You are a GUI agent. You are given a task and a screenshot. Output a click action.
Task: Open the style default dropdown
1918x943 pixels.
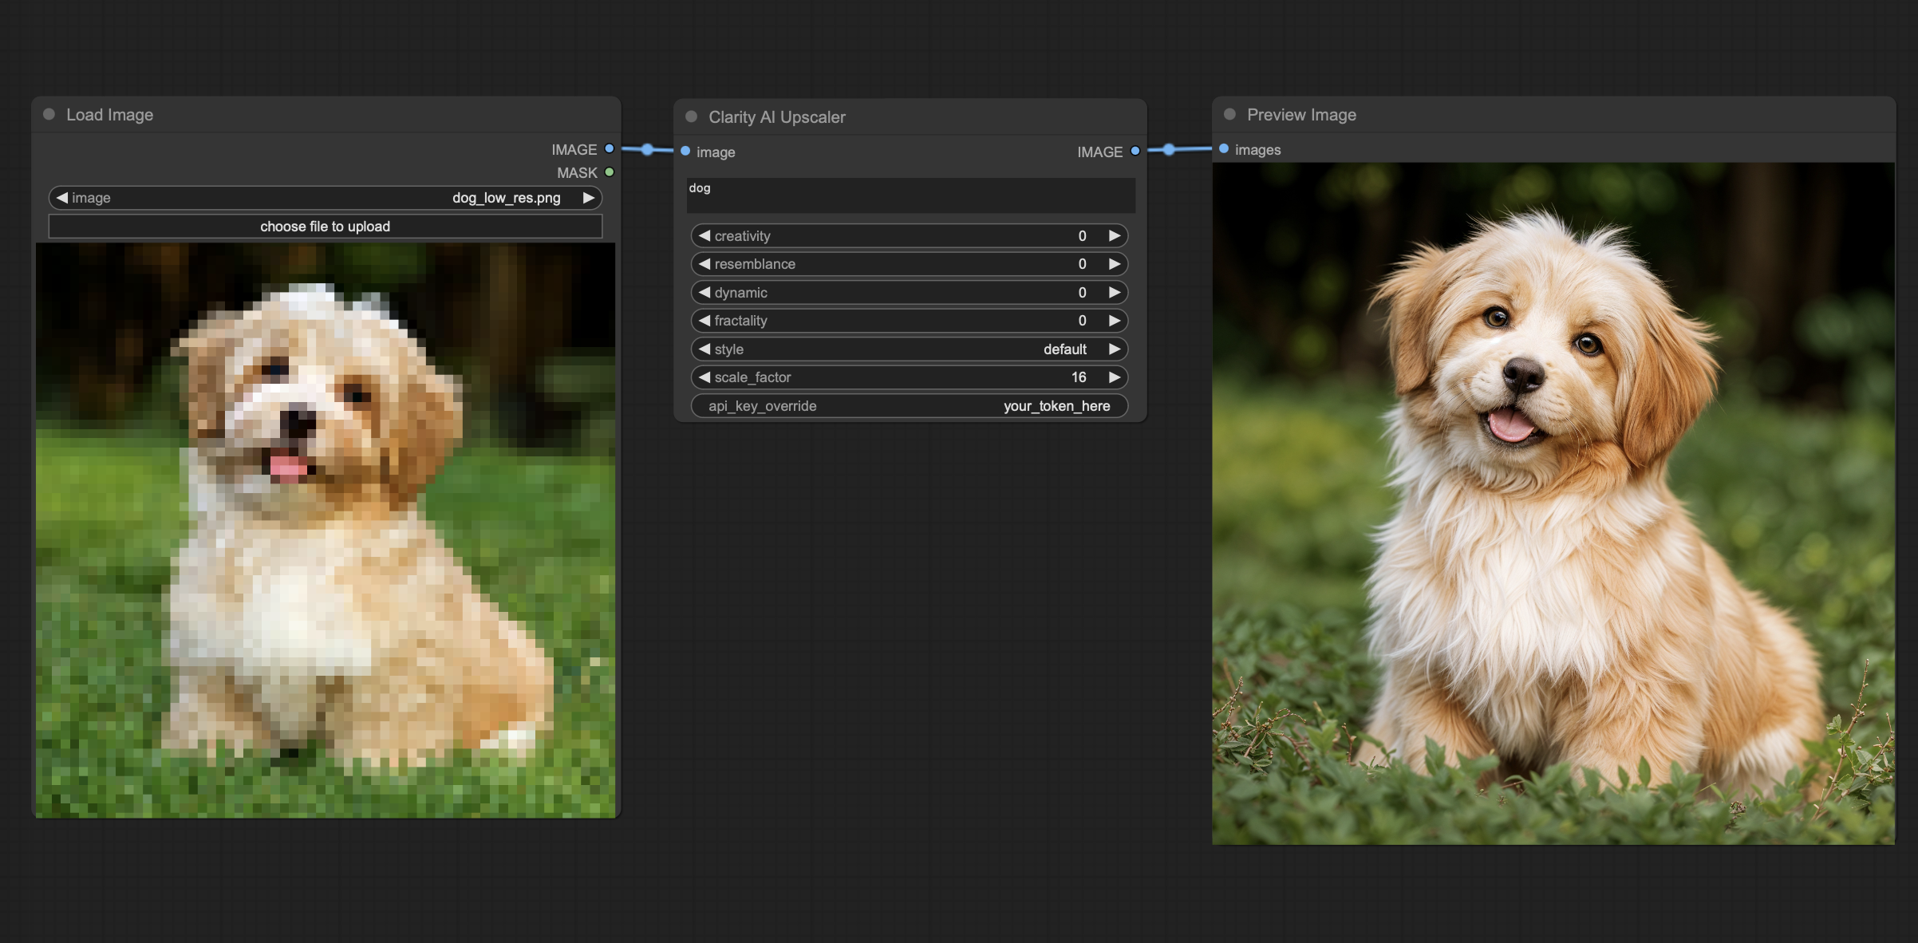coord(908,349)
